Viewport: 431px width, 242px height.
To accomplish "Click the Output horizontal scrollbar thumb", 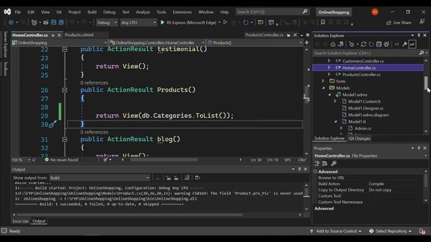I will pyautogui.click(x=130, y=215).
